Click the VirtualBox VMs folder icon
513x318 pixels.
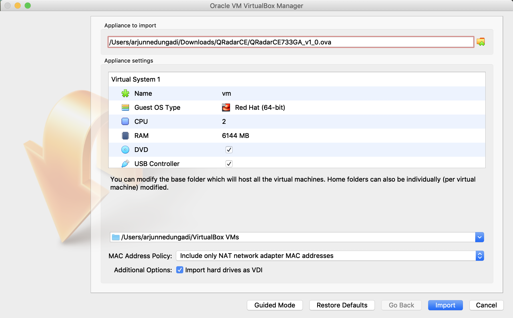[x=116, y=237]
